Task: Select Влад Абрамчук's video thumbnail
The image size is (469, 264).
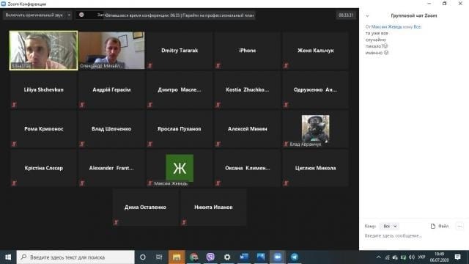Action: pyautogui.click(x=315, y=129)
